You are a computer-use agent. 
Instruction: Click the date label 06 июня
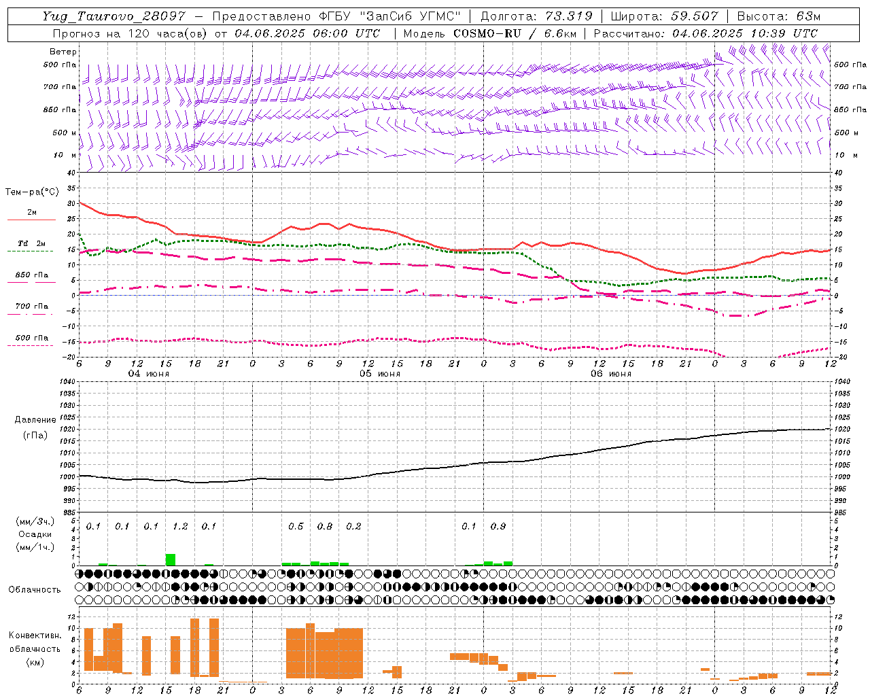tap(611, 374)
